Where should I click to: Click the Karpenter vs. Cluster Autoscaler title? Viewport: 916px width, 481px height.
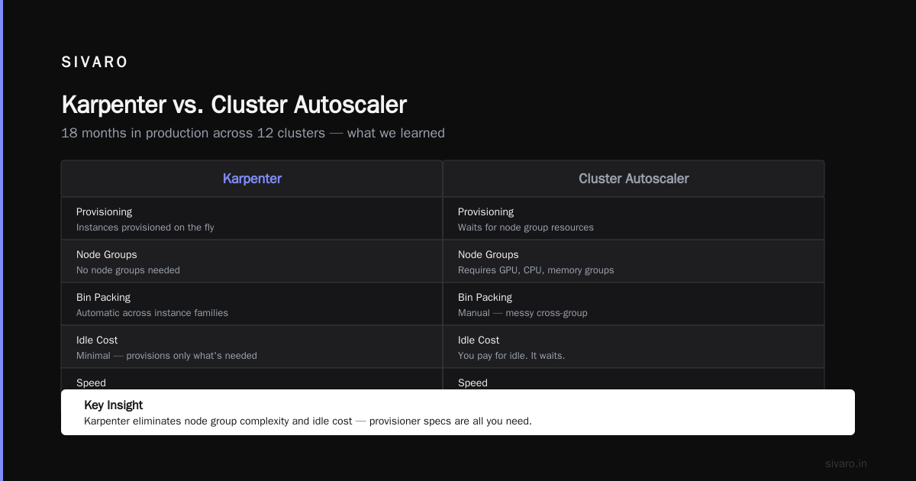(234, 105)
